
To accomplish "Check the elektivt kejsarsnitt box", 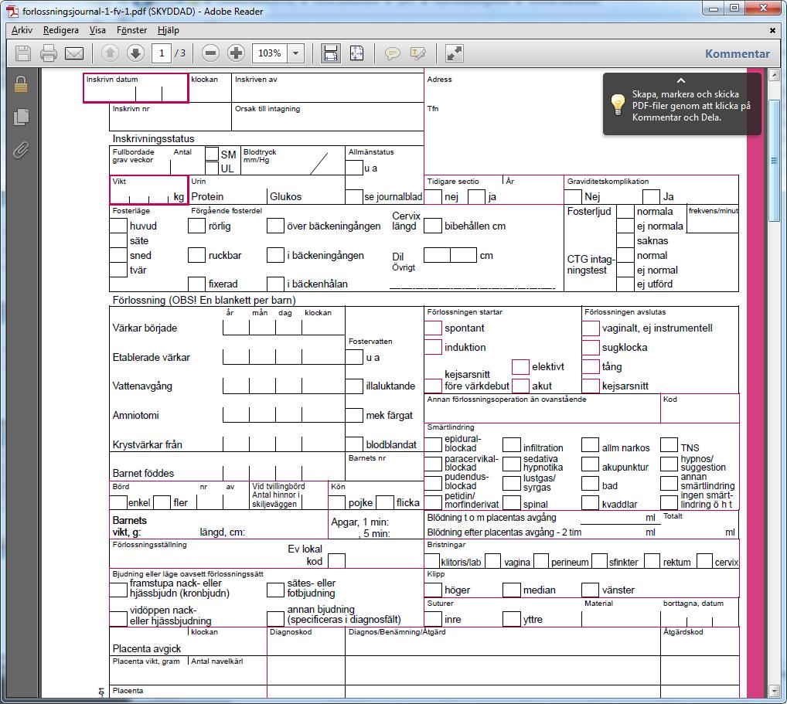I will pos(520,367).
